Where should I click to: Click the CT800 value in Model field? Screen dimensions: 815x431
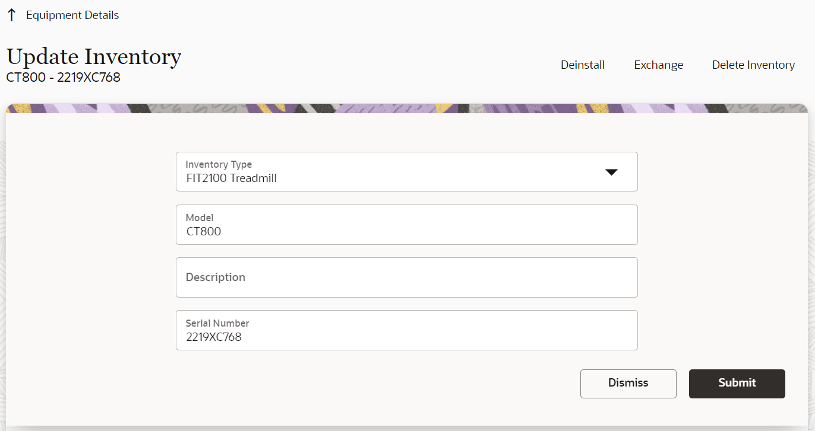pos(204,232)
